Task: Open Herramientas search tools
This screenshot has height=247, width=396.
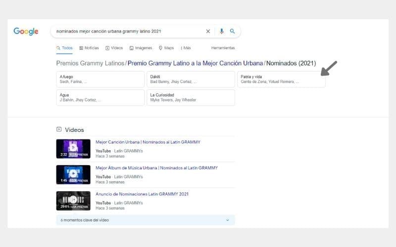Action: coord(223,48)
